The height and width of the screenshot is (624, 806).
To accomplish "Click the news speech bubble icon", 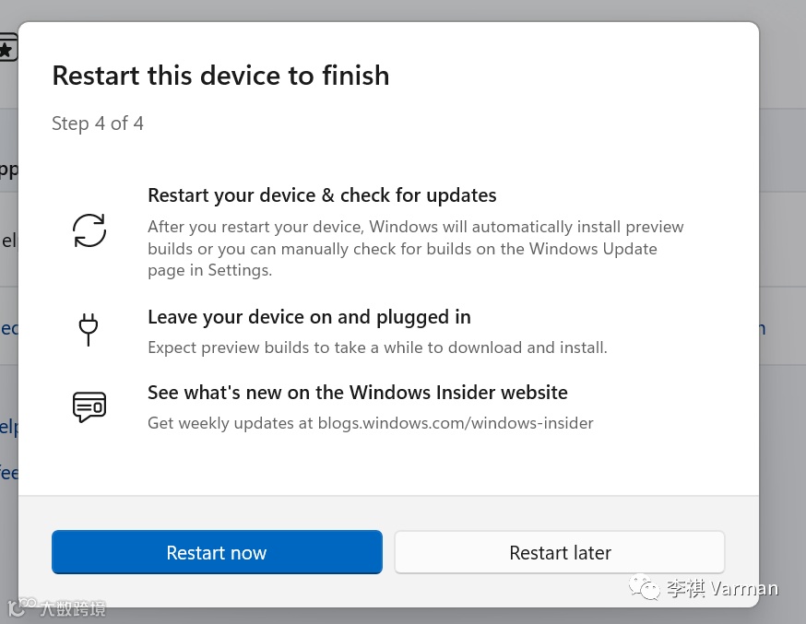I will pyautogui.click(x=89, y=406).
